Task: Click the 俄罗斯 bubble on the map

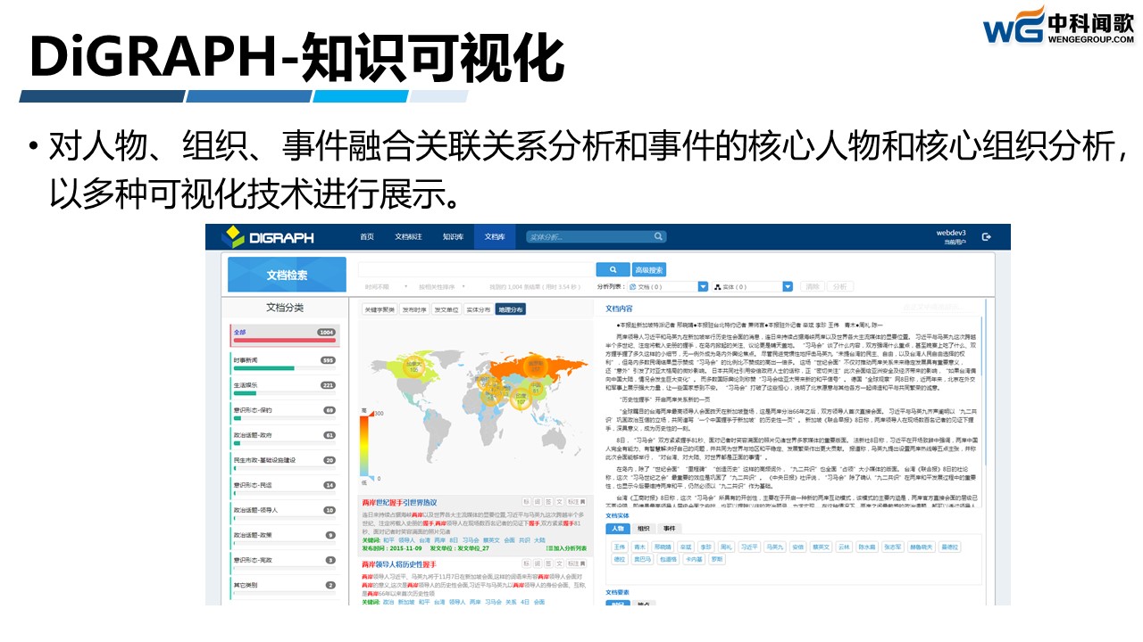Action: click(x=536, y=366)
